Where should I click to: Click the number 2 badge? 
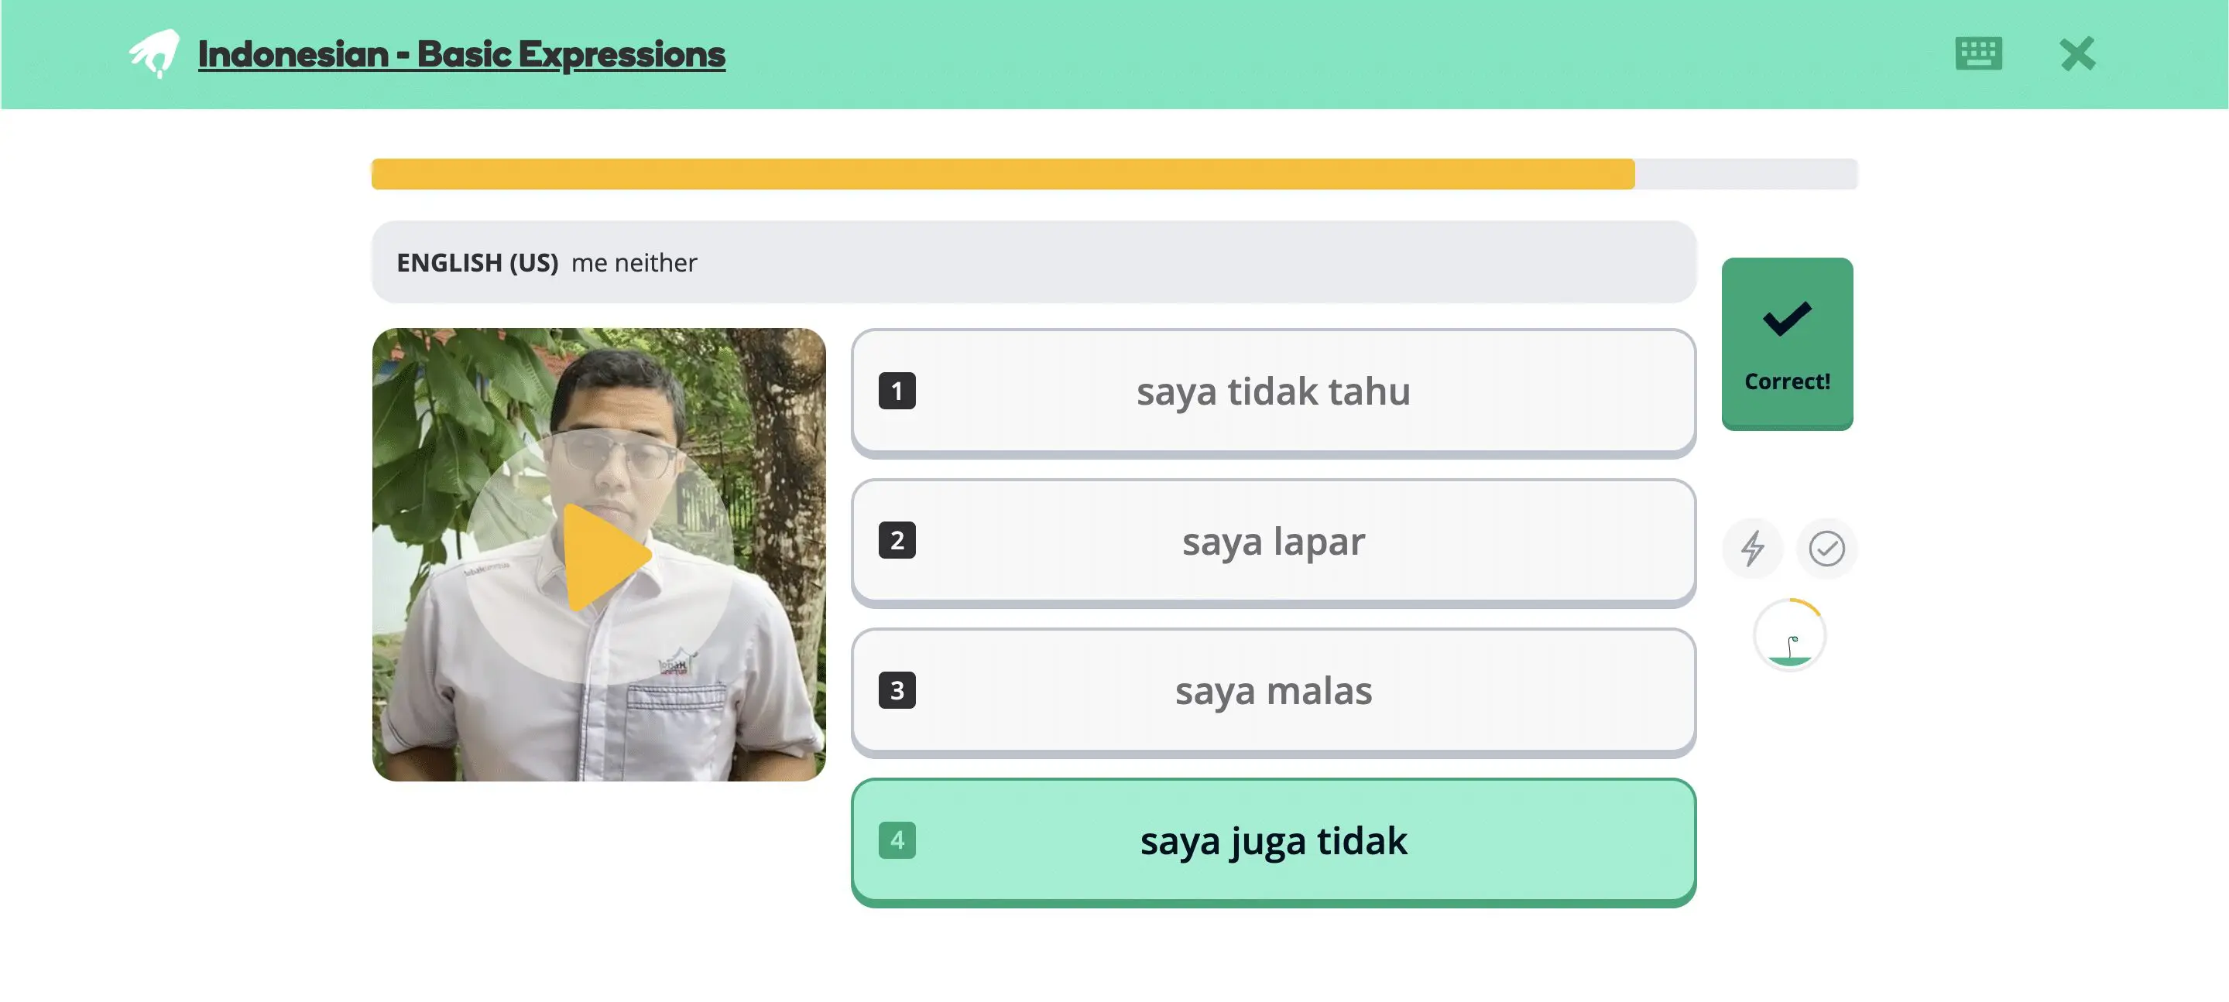(897, 541)
